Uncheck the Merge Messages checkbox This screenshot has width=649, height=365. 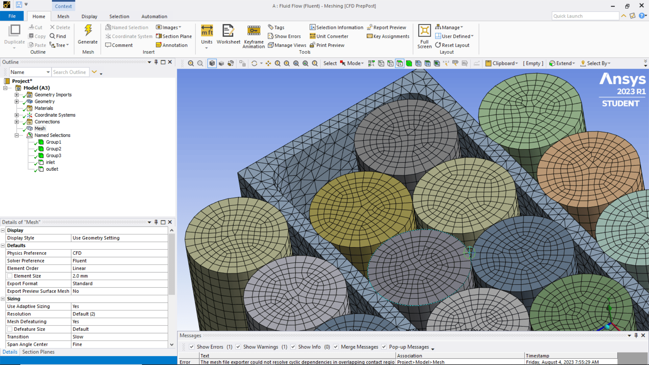coord(336,347)
